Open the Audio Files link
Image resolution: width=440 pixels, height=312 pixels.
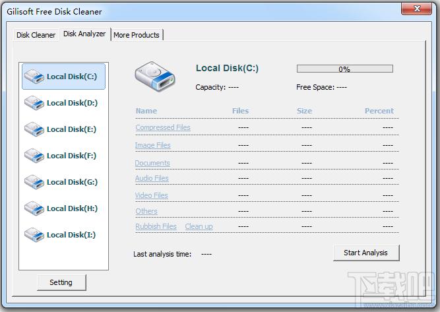[152, 178]
